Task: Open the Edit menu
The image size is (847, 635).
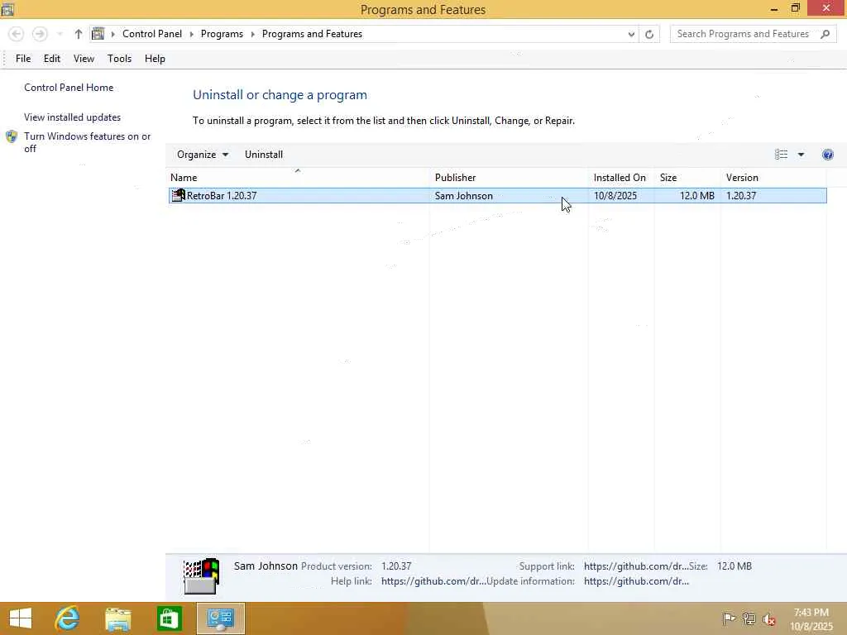Action: [x=52, y=59]
